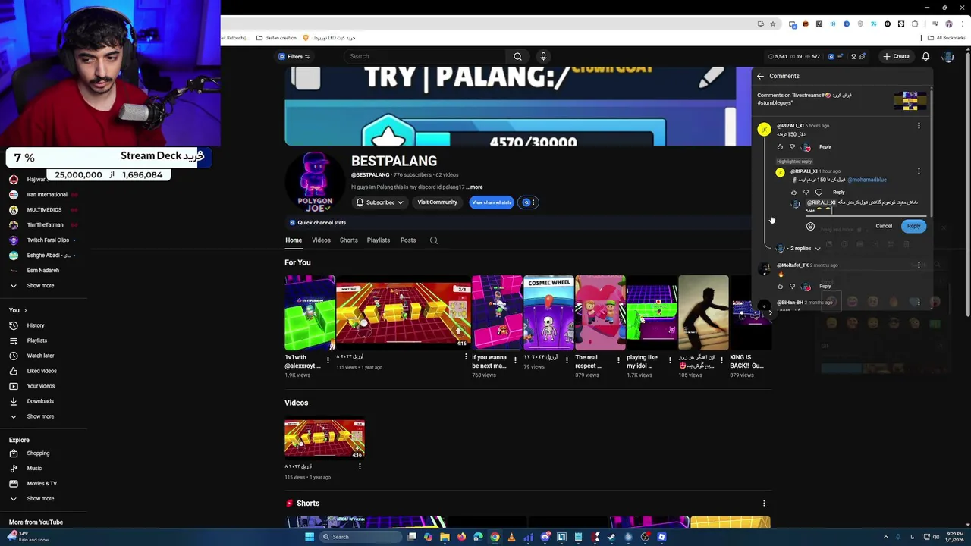Toggle the Filters button in top bar
The height and width of the screenshot is (546, 971).
[294, 56]
